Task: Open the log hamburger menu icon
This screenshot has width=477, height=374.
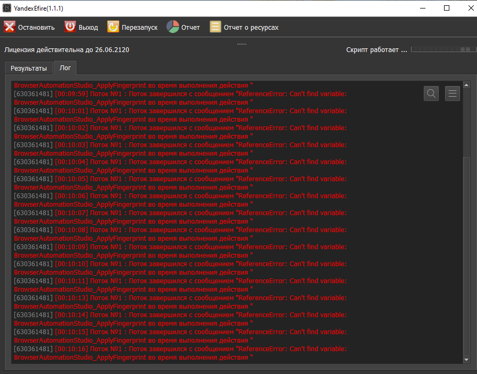Action: pos(453,93)
